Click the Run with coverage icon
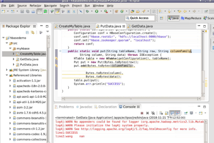214x143 pixels. pos(106,11)
